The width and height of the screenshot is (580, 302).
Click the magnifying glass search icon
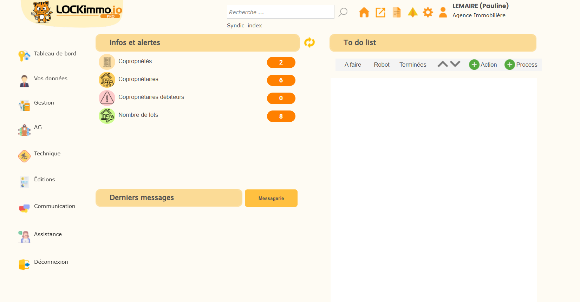click(343, 12)
